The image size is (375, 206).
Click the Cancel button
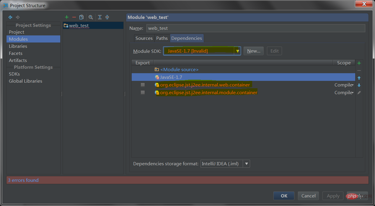coord(309,196)
